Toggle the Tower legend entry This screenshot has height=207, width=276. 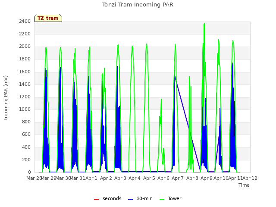point(170,198)
